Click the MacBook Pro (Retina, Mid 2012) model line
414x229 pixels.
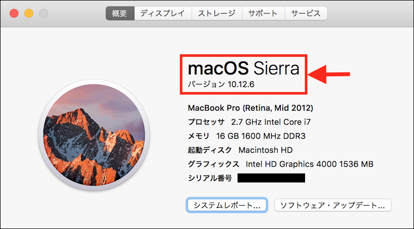(x=250, y=108)
